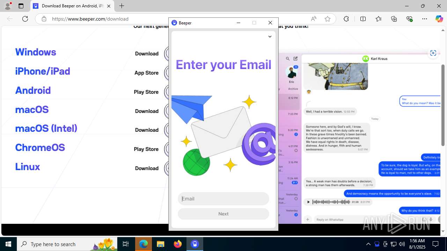Open Favorites list icon
Screen dimensions: 447x251
(379, 19)
